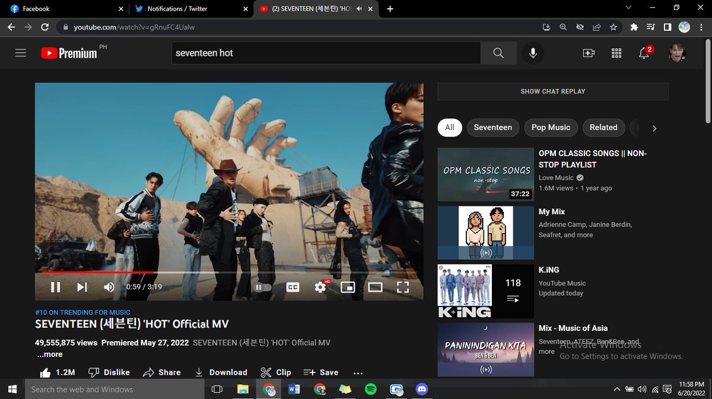The height and width of the screenshot is (399, 712).
Task: Save the video to a playlist
Action: pyautogui.click(x=321, y=372)
